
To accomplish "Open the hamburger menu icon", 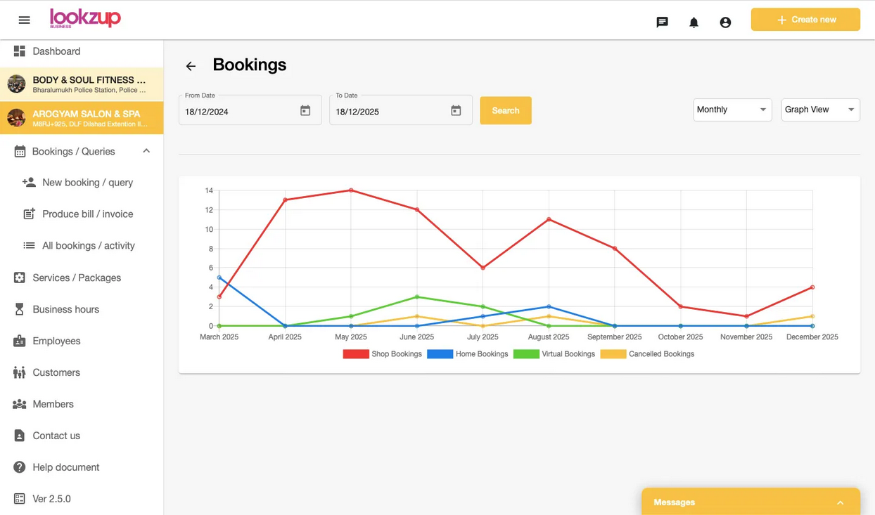I will (x=24, y=20).
